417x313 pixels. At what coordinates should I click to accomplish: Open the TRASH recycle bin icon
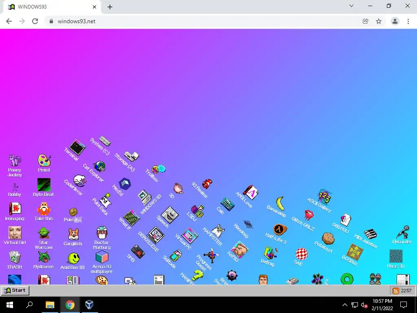[x=15, y=257]
